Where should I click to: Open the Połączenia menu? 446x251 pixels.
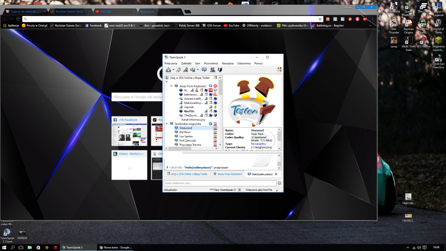[x=171, y=63]
